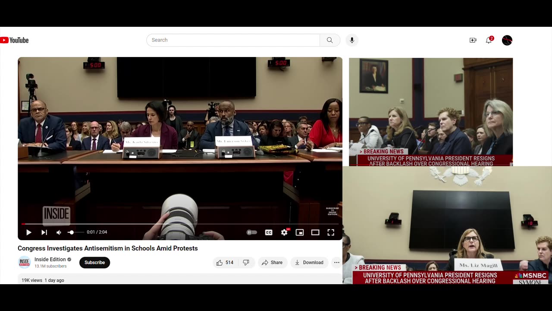
Task: Open the notifications bell
Action: point(489,40)
